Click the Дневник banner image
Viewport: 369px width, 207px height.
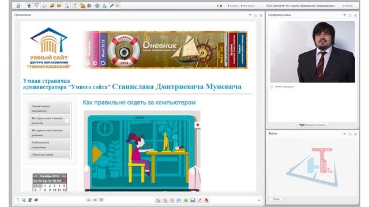(165, 50)
